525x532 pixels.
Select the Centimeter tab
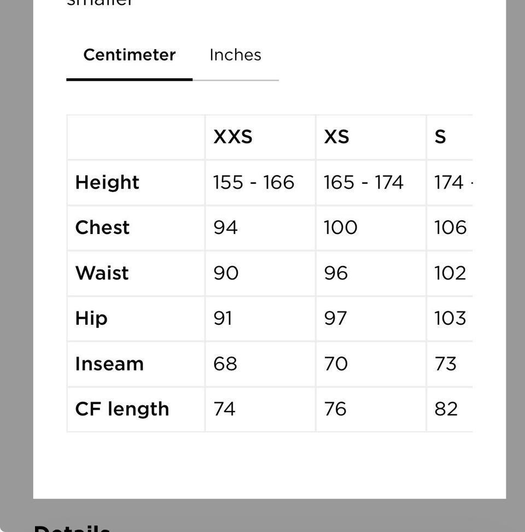[129, 55]
